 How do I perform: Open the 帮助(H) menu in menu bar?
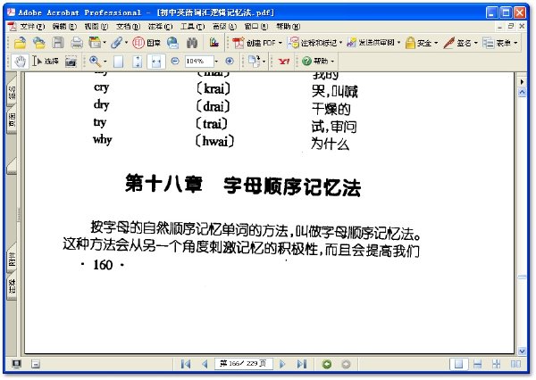point(289,26)
